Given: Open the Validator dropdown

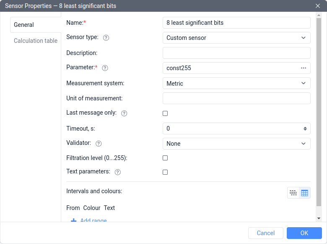Looking at the screenshot, I should [236, 144].
